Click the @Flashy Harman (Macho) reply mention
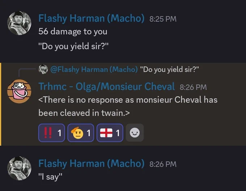 [94, 69]
